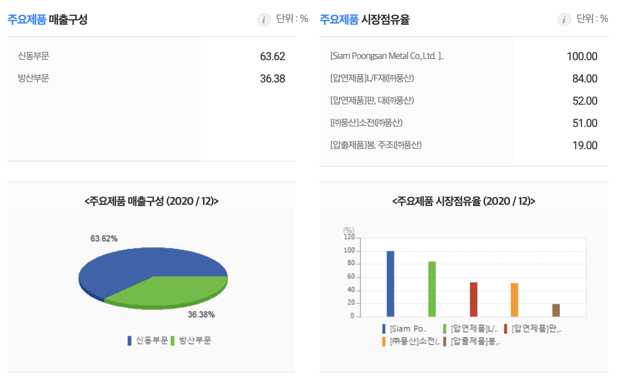Click the 60 y-axis tick label

point(351,277)
